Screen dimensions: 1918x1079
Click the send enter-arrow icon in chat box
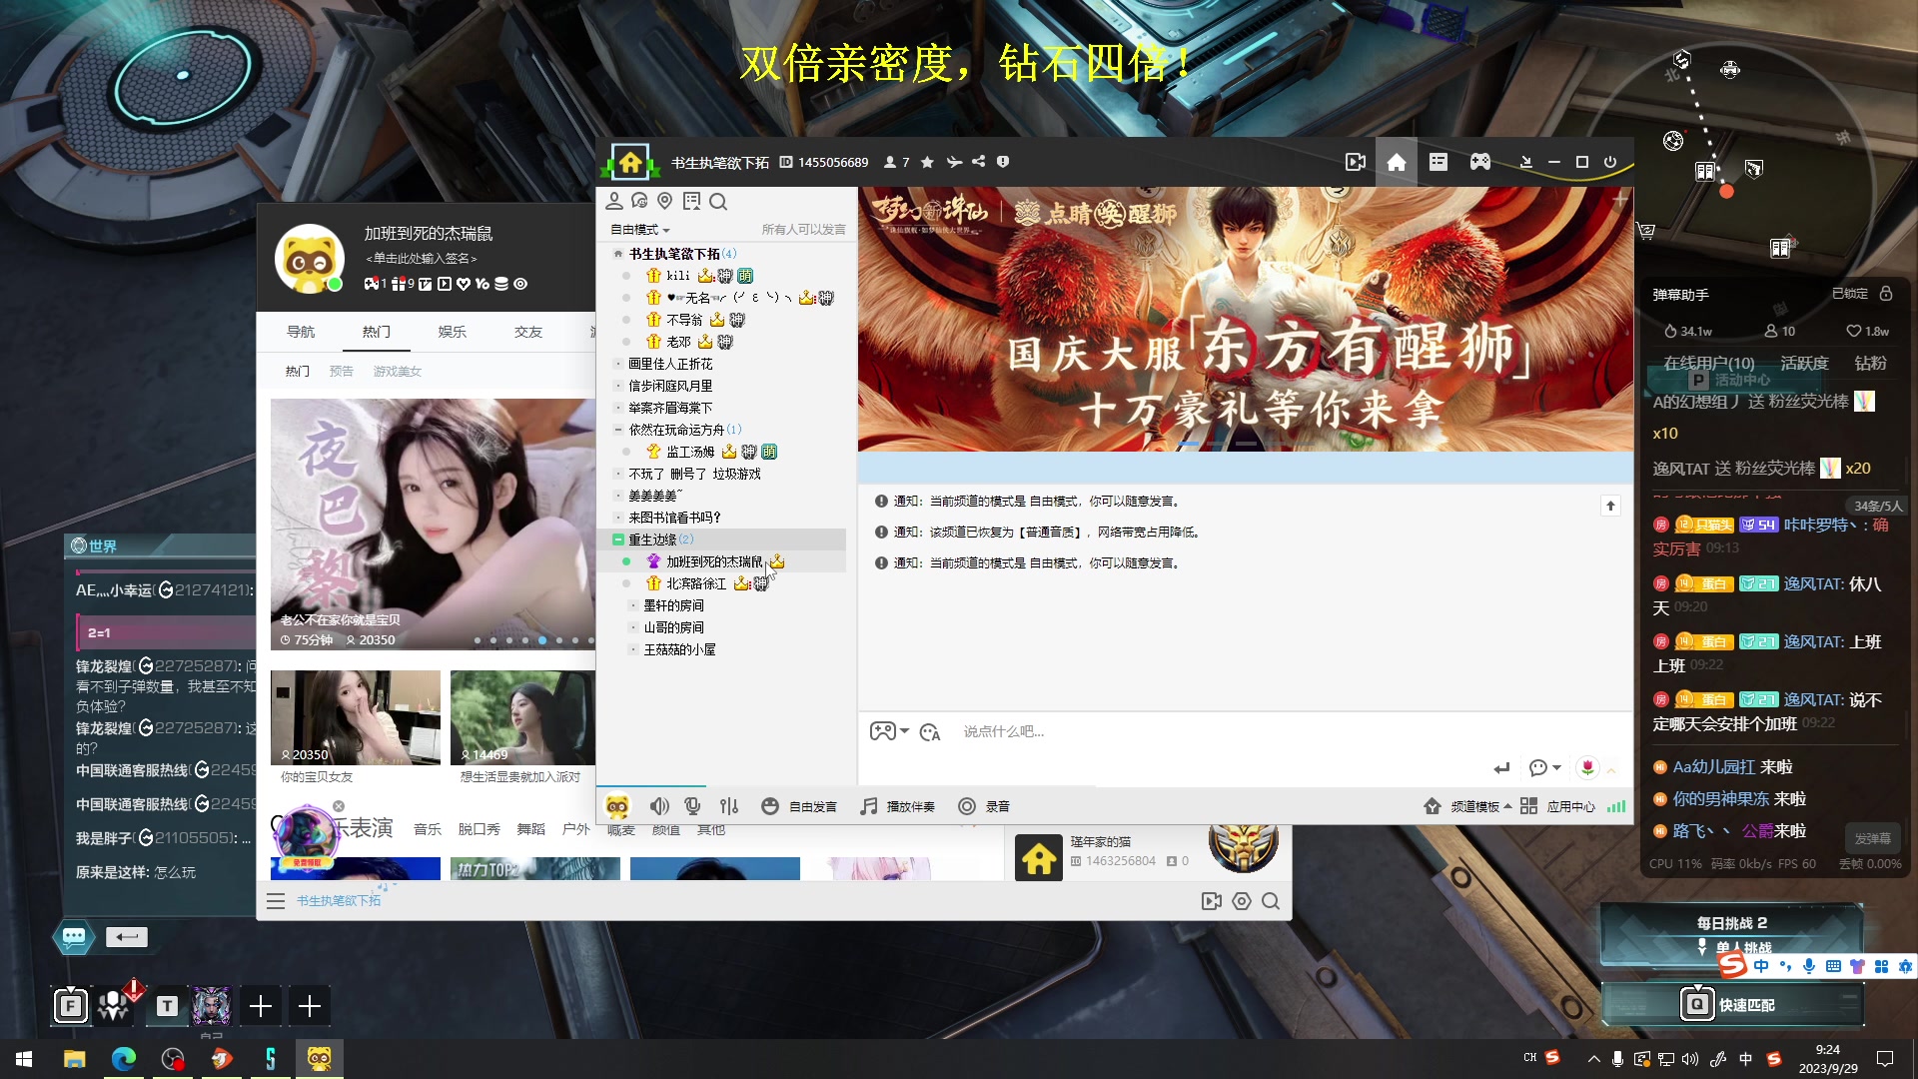1501,767
